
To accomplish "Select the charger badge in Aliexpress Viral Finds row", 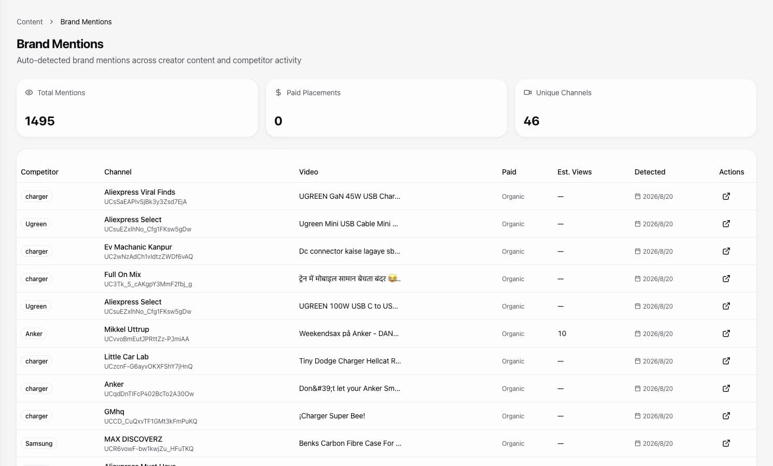I will pyautogui.click(x=36, y=197).
